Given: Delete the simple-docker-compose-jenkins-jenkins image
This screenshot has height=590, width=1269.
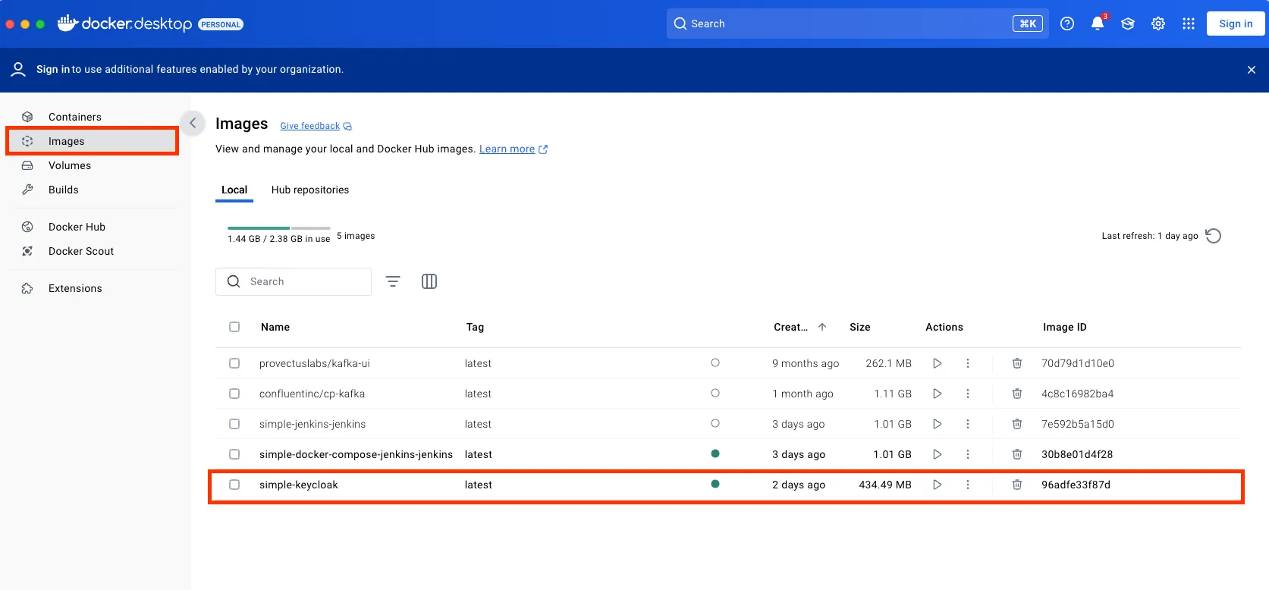Looking at the screenshot, I should tap(1017, 454).
